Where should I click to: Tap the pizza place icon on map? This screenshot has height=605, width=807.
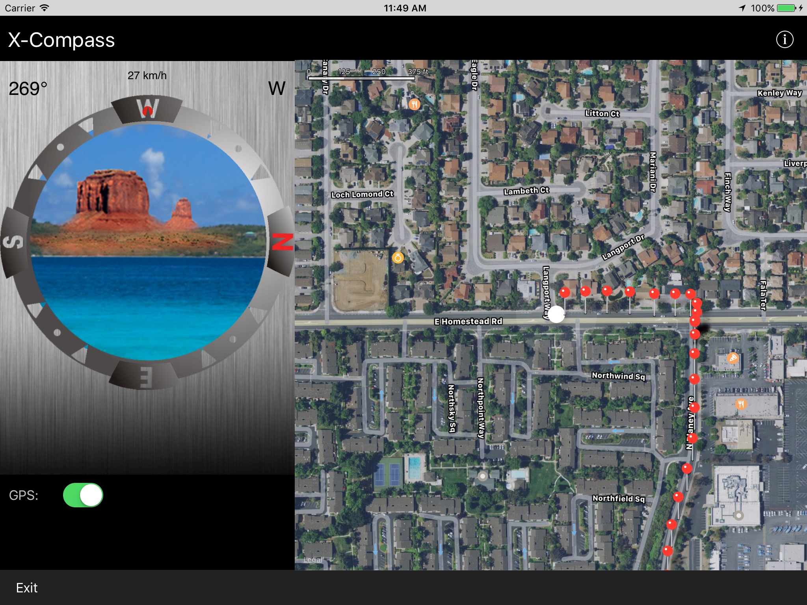[733, 358]
